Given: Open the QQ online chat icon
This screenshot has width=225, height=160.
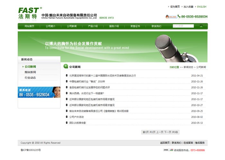Looking at the screenshot, I should click(x=171, y=17).
